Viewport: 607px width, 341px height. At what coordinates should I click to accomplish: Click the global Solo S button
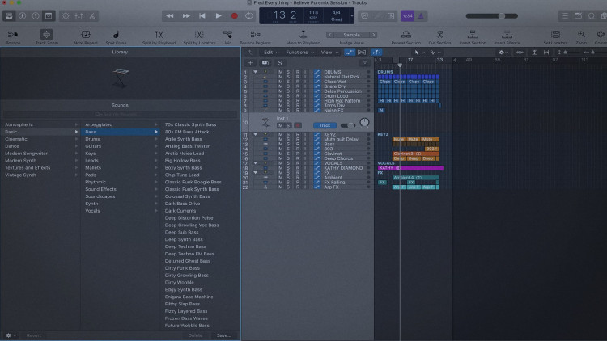pos(280,63)
